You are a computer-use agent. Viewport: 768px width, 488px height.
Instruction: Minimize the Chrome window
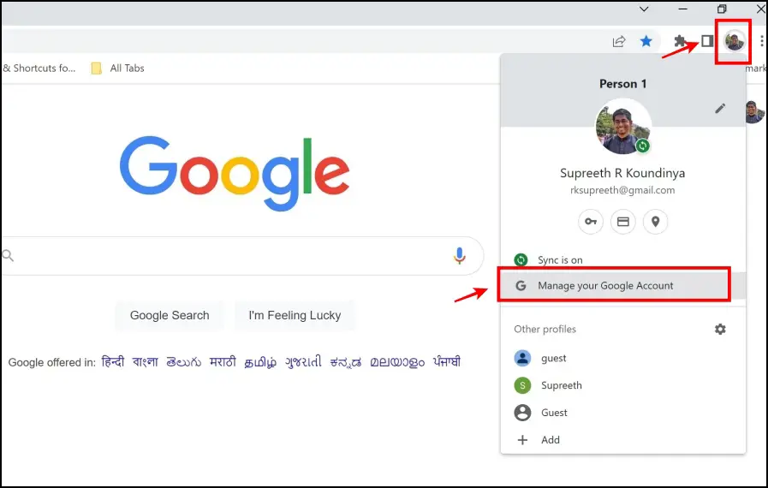pos(682,9)
